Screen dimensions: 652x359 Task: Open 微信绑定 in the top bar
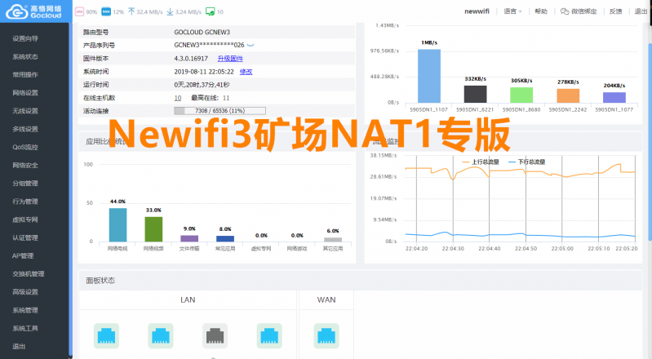tap(583, 11)
